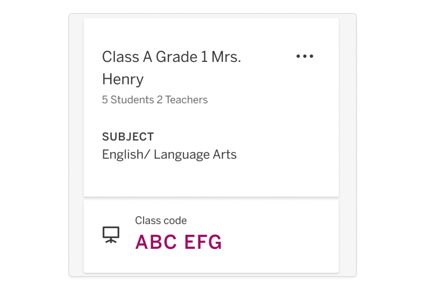Click the word Teachers in the member count

(x=186, y=100)
